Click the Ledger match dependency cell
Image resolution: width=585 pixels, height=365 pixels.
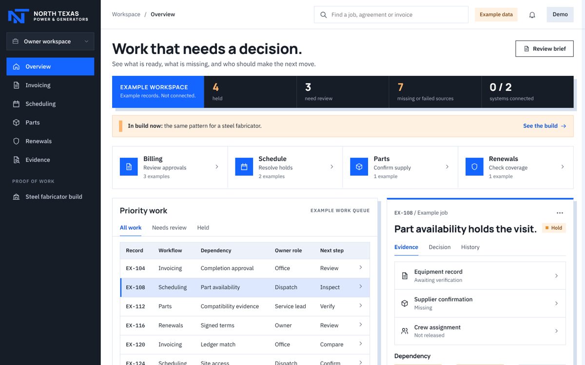pyautogui.click(x=218, y=345)
